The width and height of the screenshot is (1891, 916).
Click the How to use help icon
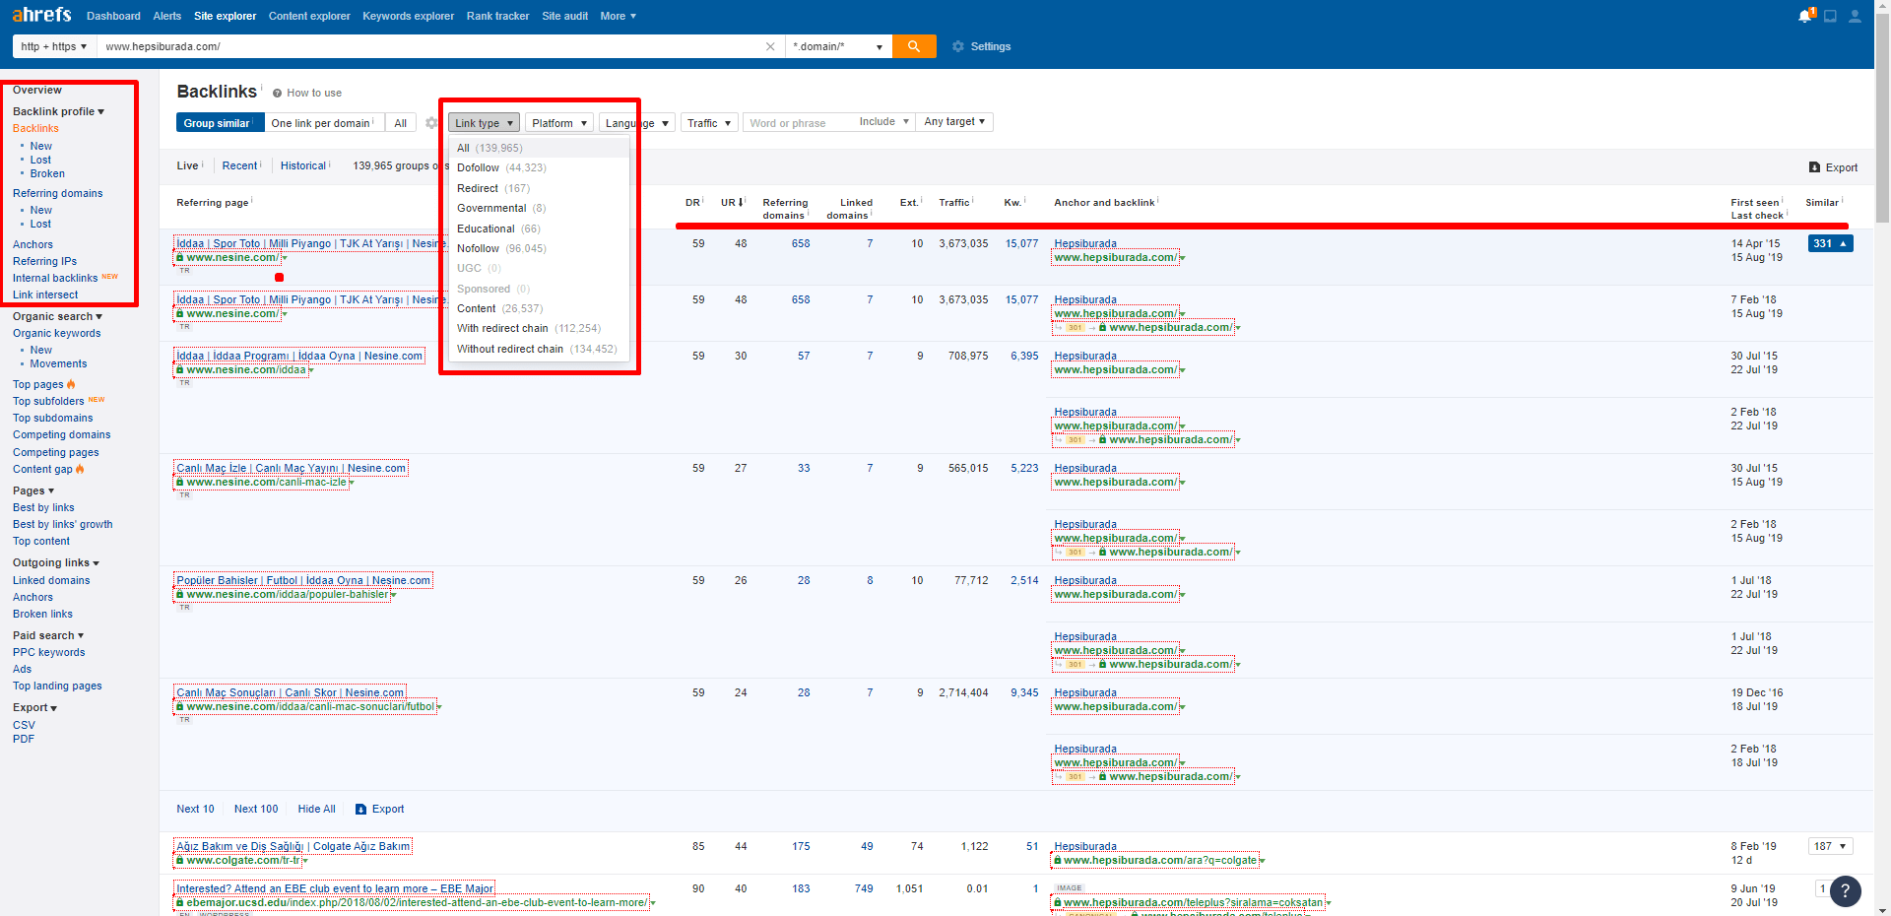[x=278, y=94]
